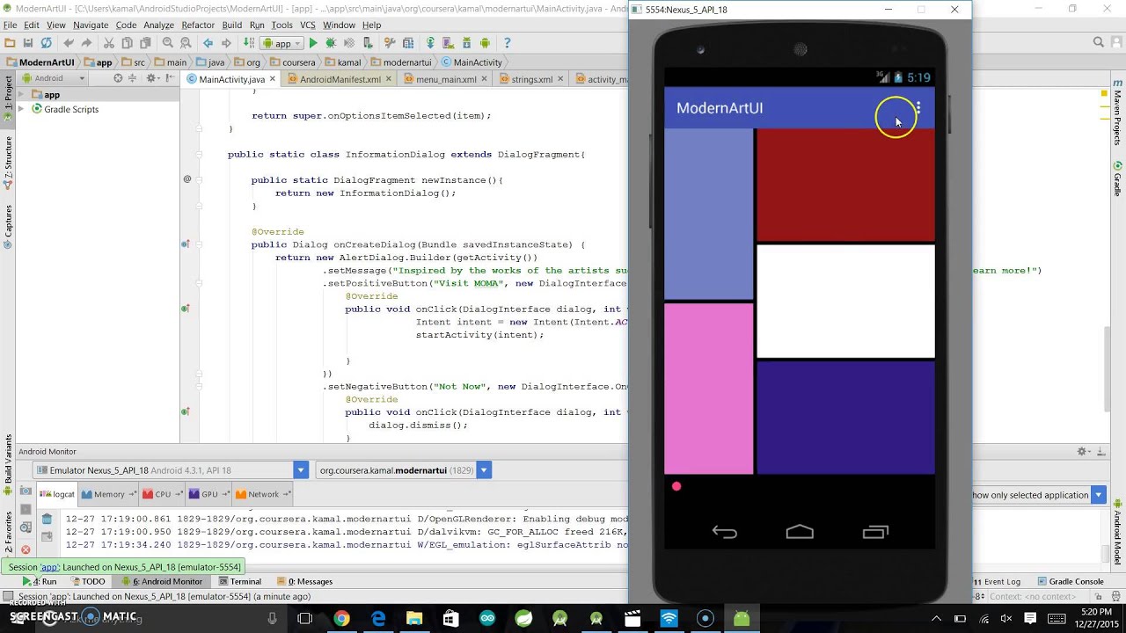
Task: Open the VCS menu
Action: tap(308, 25)
